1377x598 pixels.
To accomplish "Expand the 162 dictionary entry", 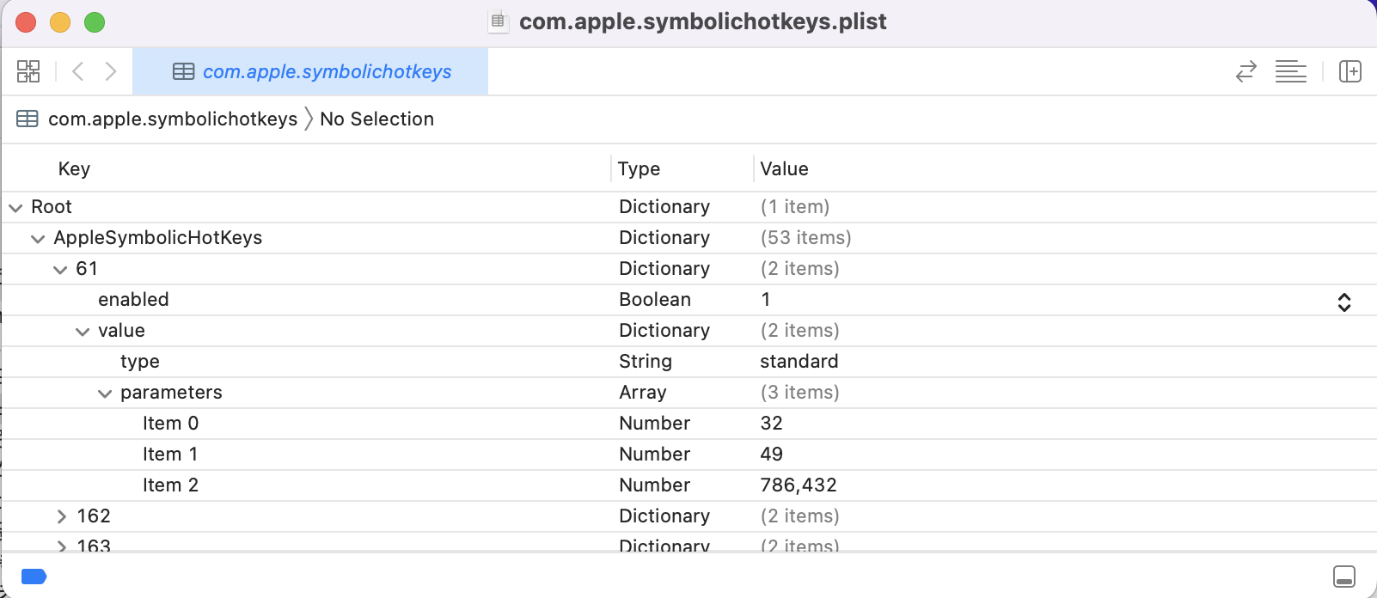I will click(x=61, y=516).
